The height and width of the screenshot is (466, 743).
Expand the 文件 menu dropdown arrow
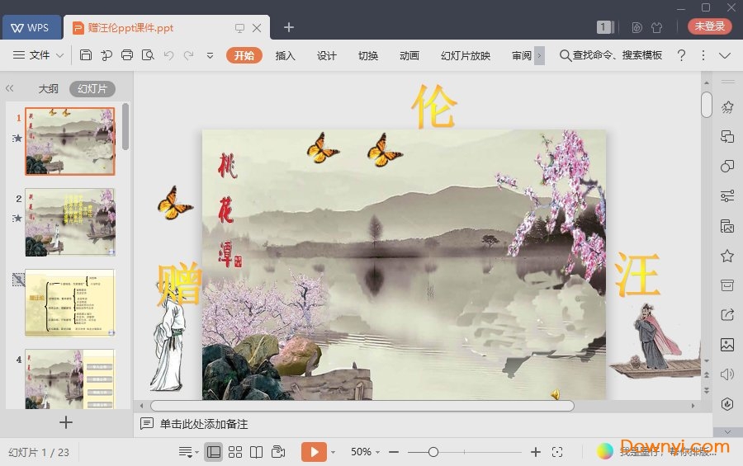point(60,55)
